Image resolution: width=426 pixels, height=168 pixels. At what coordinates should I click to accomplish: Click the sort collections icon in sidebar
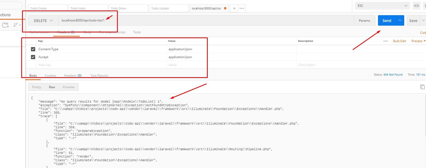click(17, 25)
